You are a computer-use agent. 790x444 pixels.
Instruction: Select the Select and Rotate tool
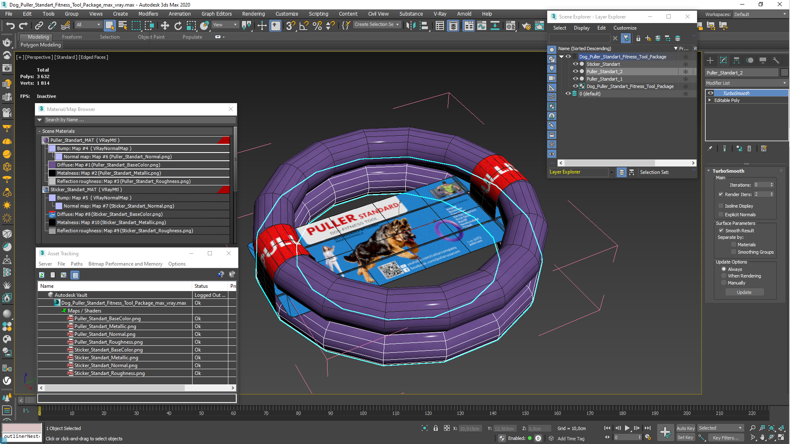point(178,25)
